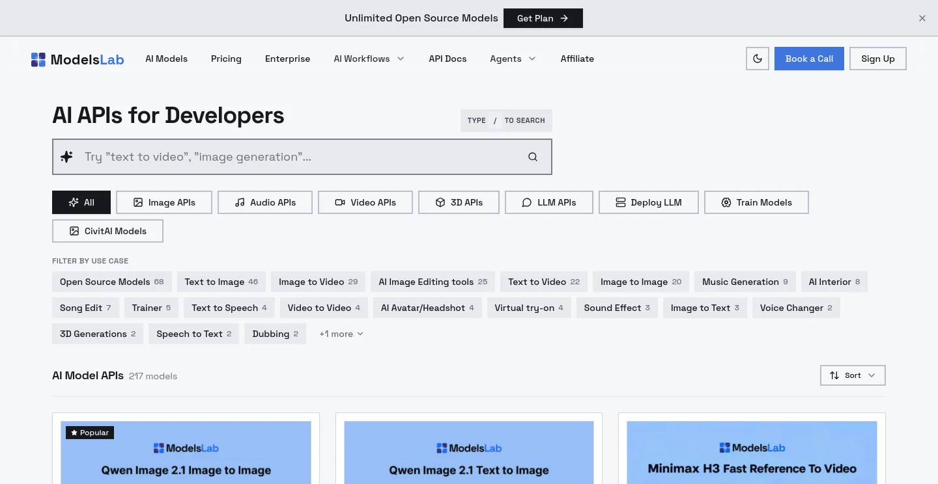Viewport: 938px width, 484px height.
Task: Filter by Text to Video use case
Action: tap(544, 282)
